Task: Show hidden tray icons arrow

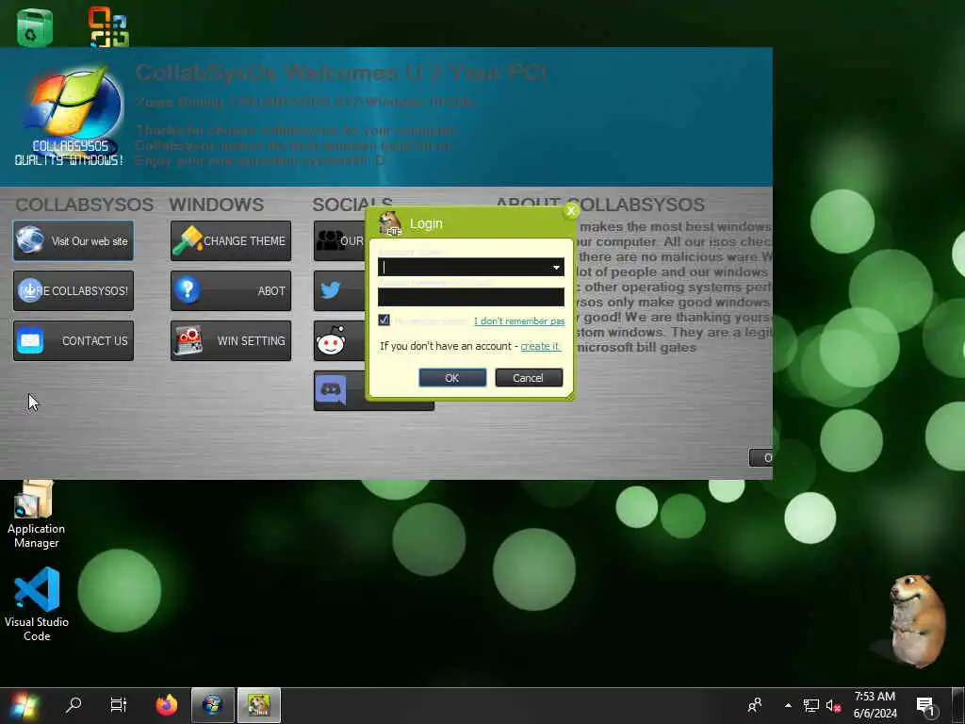Action: 788,705
